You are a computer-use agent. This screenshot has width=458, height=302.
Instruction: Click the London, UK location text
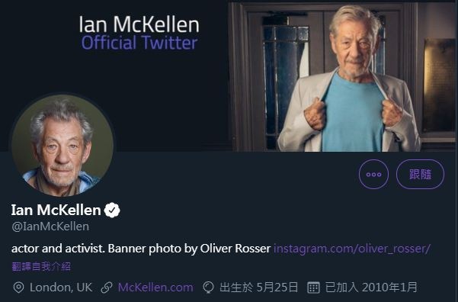(61, 288)
